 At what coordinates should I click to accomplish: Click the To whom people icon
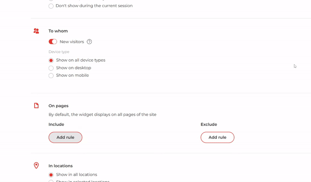[36, 31]
